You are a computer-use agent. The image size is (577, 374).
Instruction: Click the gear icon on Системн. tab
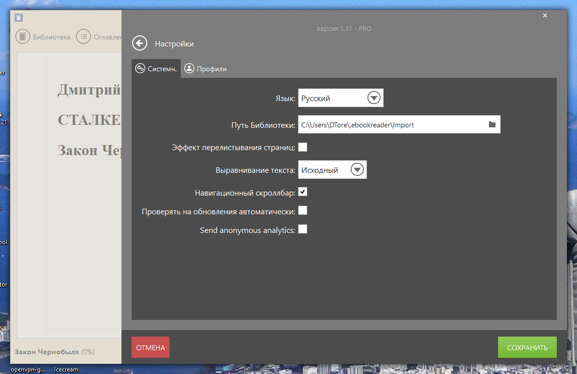pos(140,68)
